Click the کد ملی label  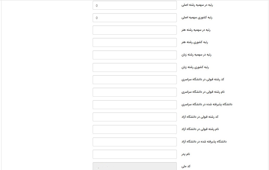pyautogui.click(x=186, y=166)
